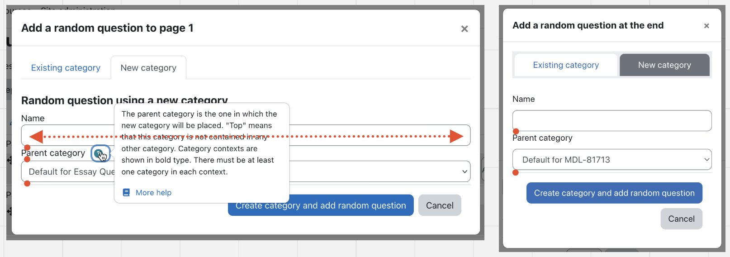Select New category tab in page 1 dialog
This screenshot has height=257, width=730.
click(148, 67)
